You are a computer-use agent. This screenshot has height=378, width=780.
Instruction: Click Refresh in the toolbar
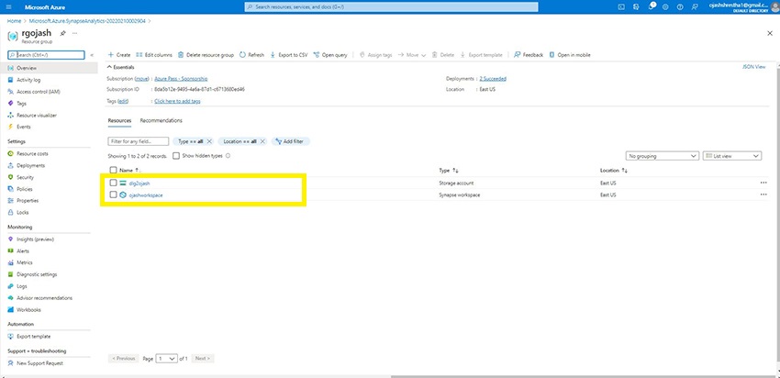(252, 55)
